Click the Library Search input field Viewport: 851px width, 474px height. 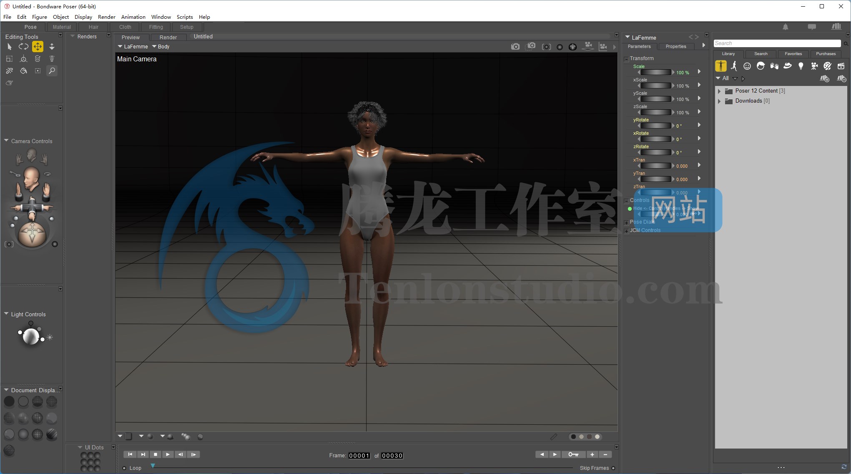pos(777,43)
